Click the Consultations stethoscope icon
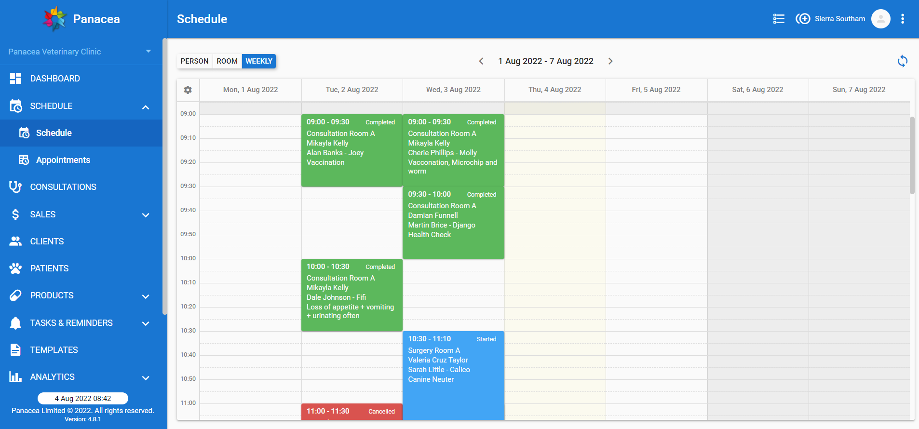This screenshot has height=429, width=919. tap(15, 187)
